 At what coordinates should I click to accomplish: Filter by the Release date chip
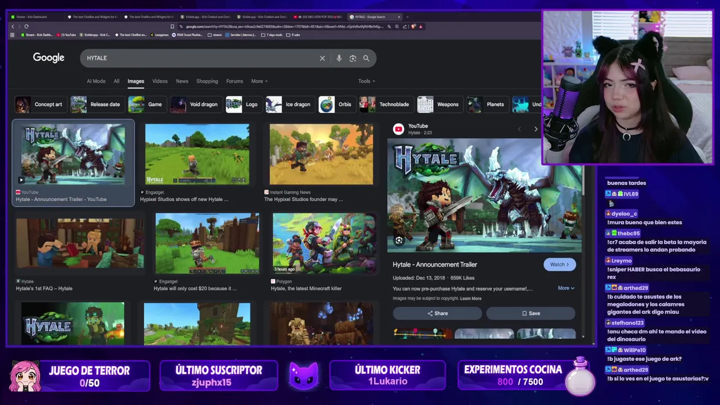[x=97, y=104]
